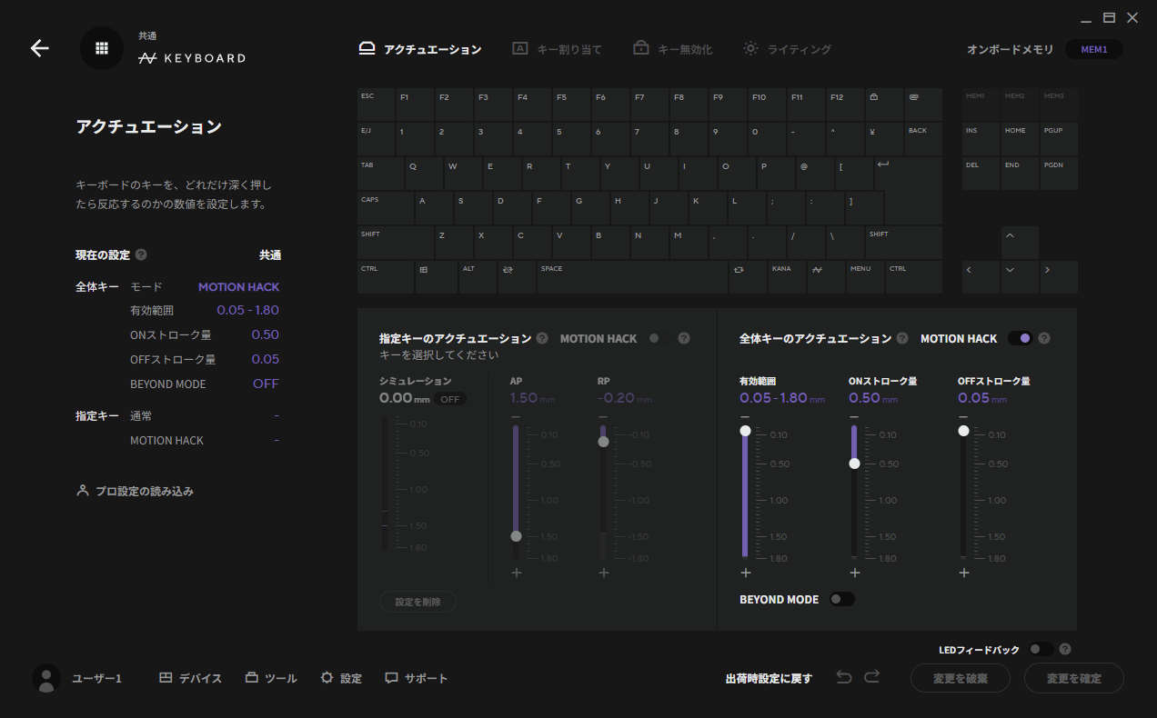Select the left arrow key on keyboard map
This screenshot has height=718, width=1157.
coord(981,277)
